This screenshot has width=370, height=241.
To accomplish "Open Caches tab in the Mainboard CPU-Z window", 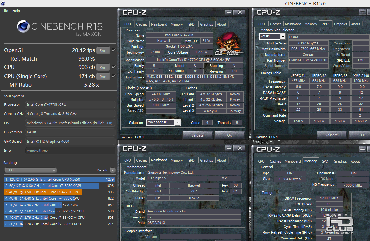I will click(x=142, y=160).
